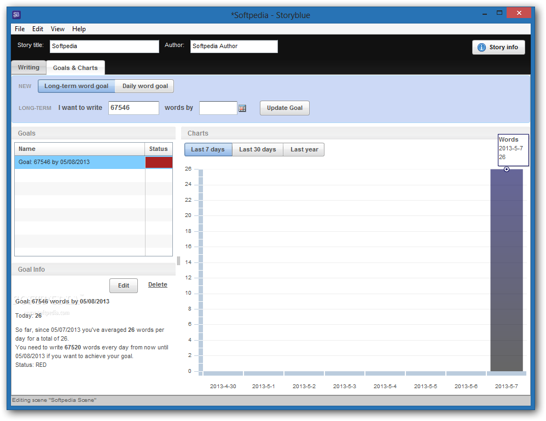
Task: Maximize the Storyblue window
Action: click(499, 13)
